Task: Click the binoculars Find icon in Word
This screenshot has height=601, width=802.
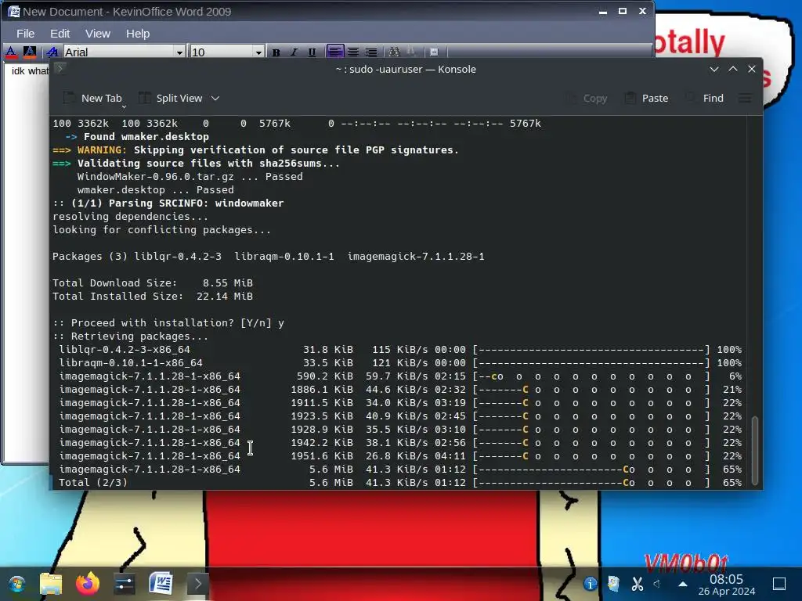Action: pos(395,52)
